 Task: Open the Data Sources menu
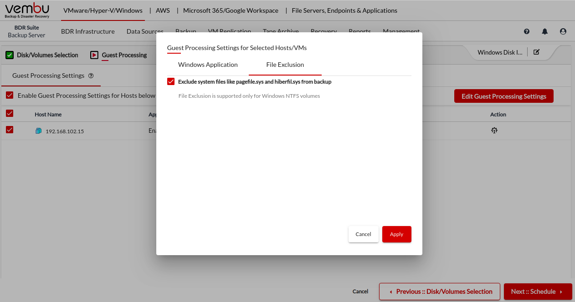[x=145, y=31]
